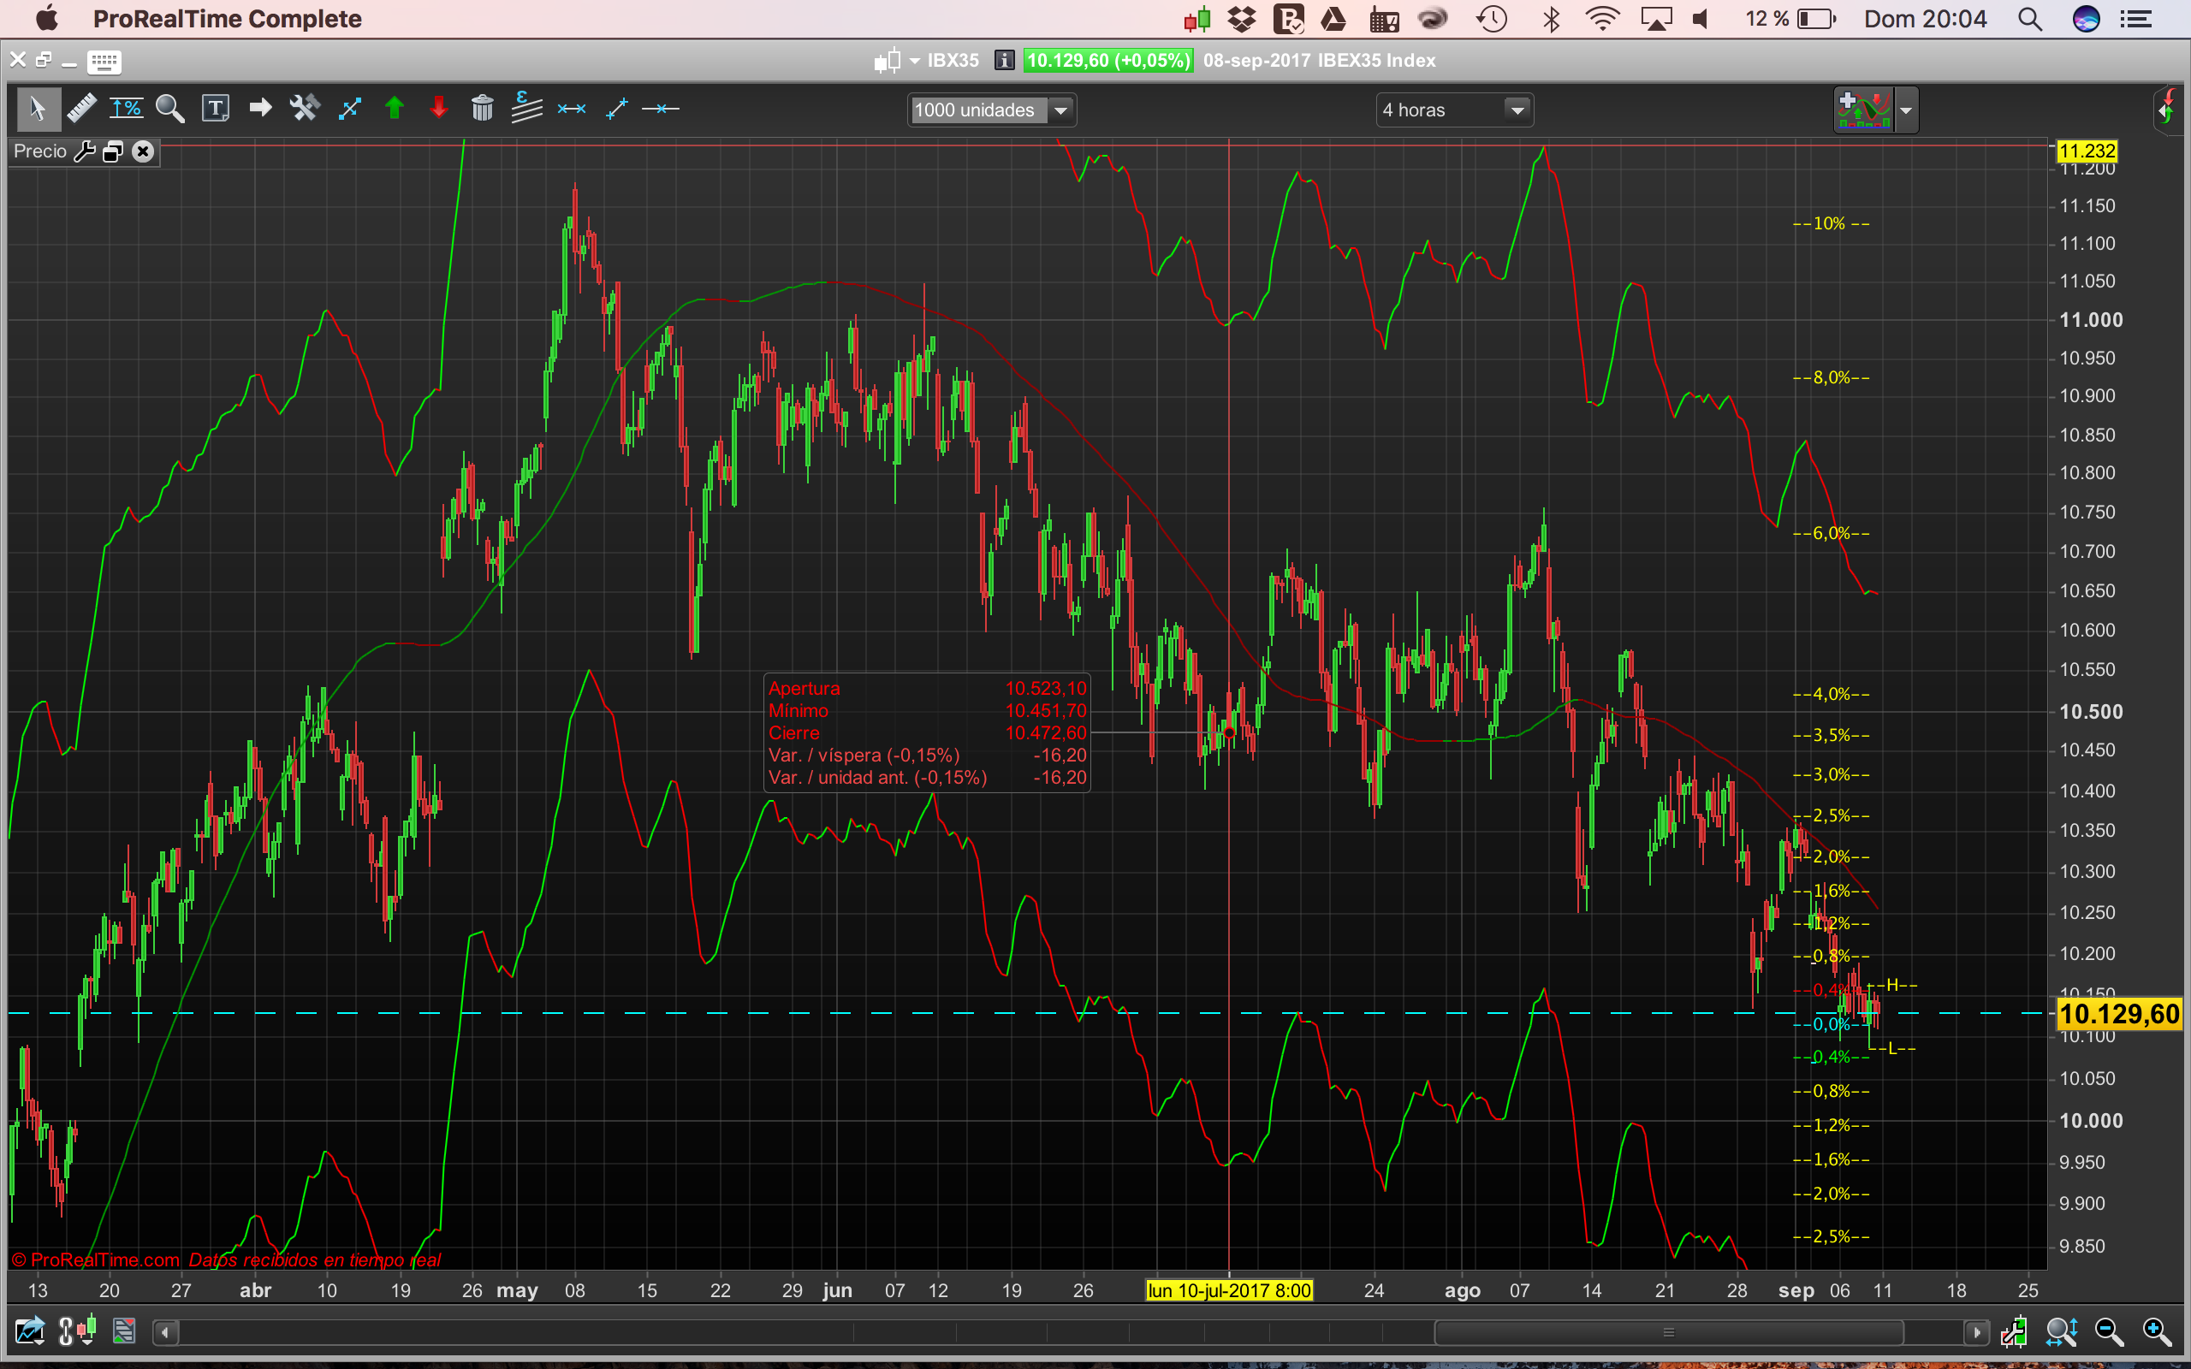The width and height of the screenshot is (2191, 1369).
Task: Select the text annotation tool
Action: (215, 109)
